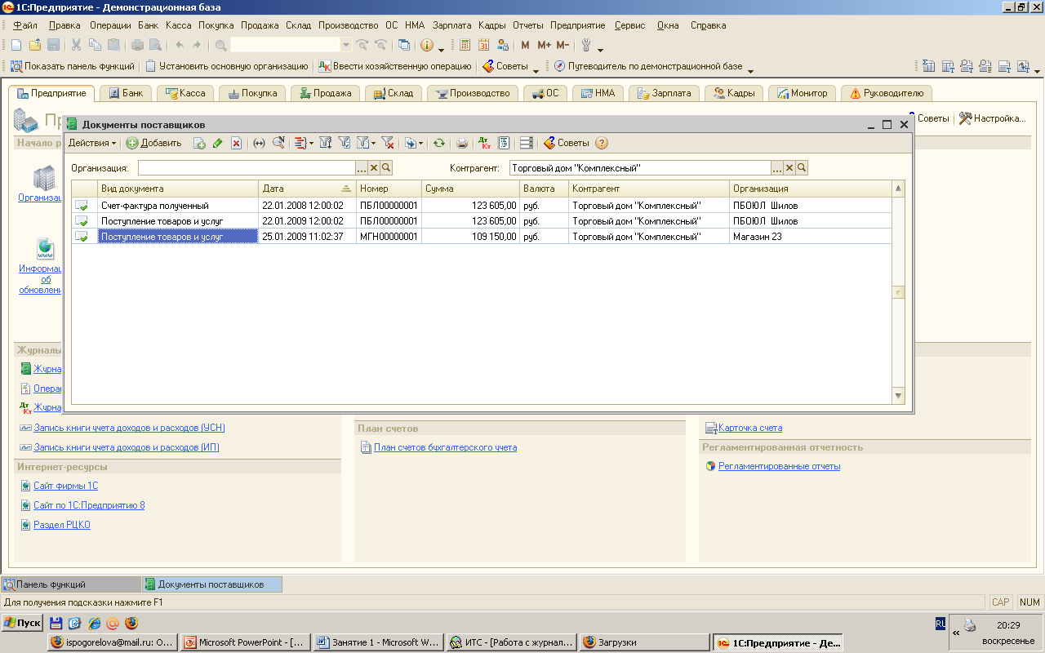1045x653 pixels.
Task: Select the Счет-фактура полученный row
Action: pos(481,206)
